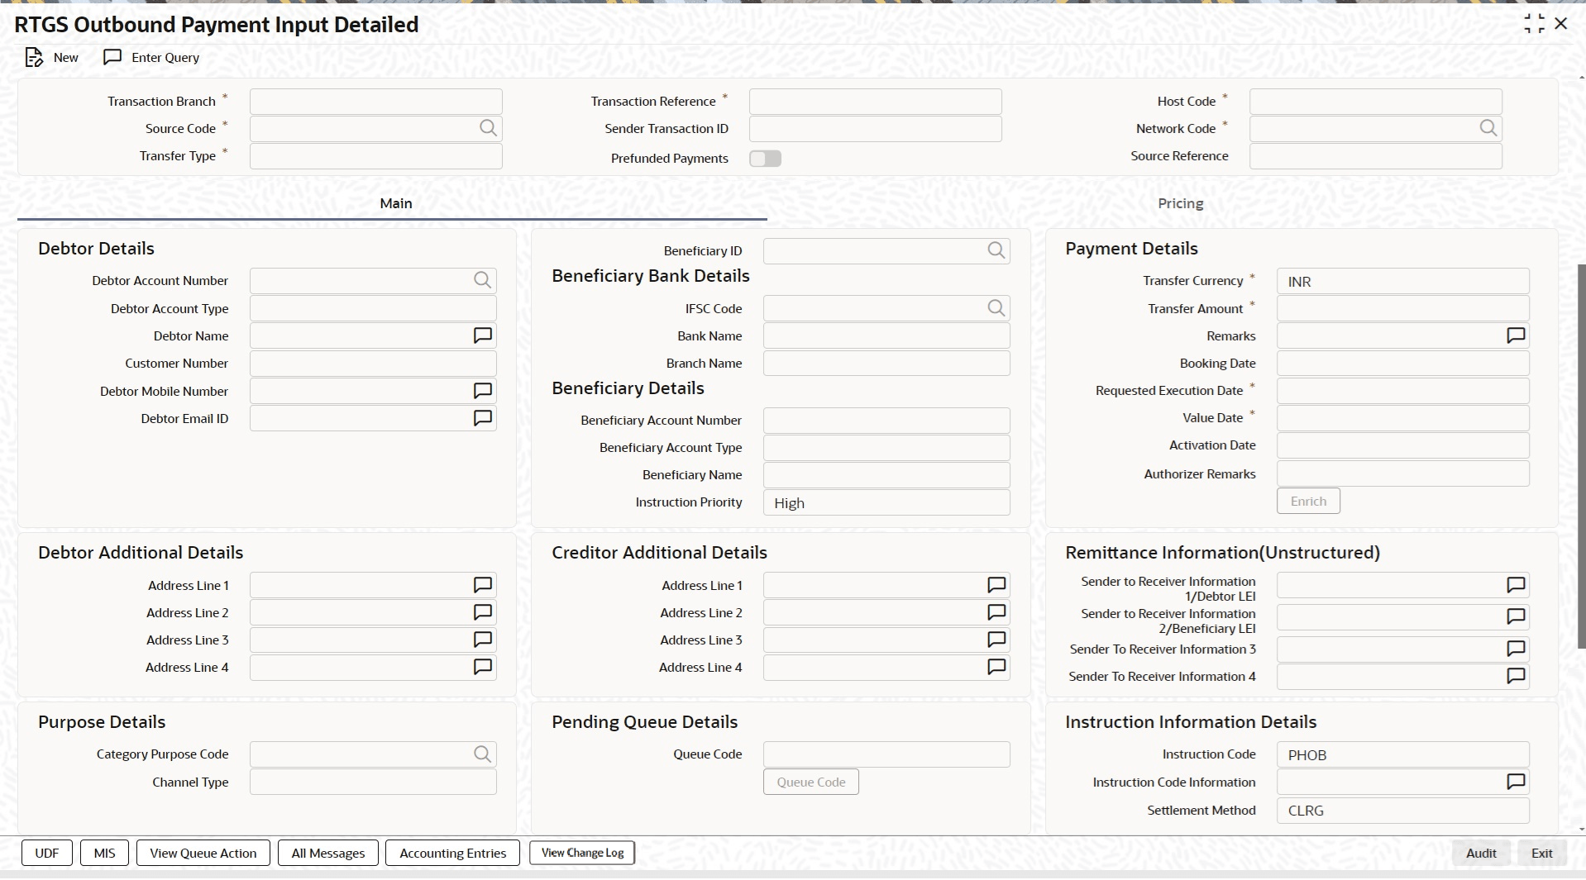Open Creditor Address Line 1 popup icon
The image size is (1586, 880).
tap(996, 585)
